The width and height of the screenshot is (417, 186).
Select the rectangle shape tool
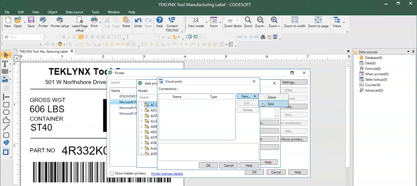6,105
